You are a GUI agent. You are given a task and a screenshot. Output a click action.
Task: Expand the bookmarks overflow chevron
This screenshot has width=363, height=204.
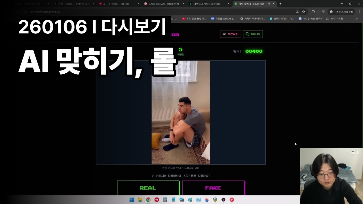coord(357,19)
